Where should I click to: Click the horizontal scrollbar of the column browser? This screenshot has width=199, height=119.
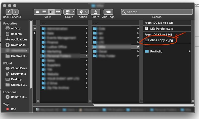pos(144,105)
